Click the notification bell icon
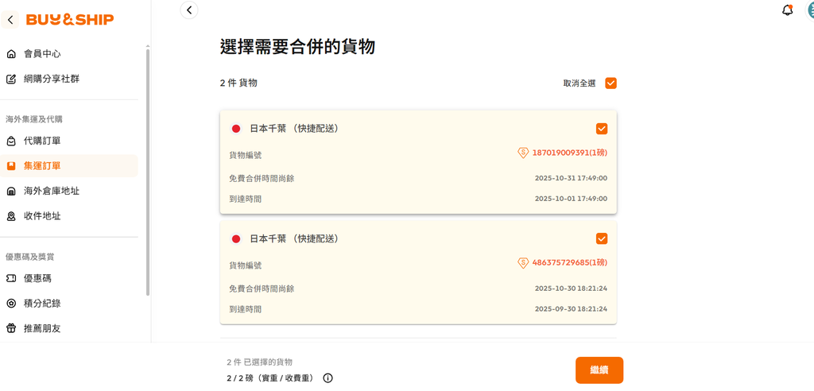Viewport: 814px width, 391px height. pyautogui.click(x=788, y=10)
